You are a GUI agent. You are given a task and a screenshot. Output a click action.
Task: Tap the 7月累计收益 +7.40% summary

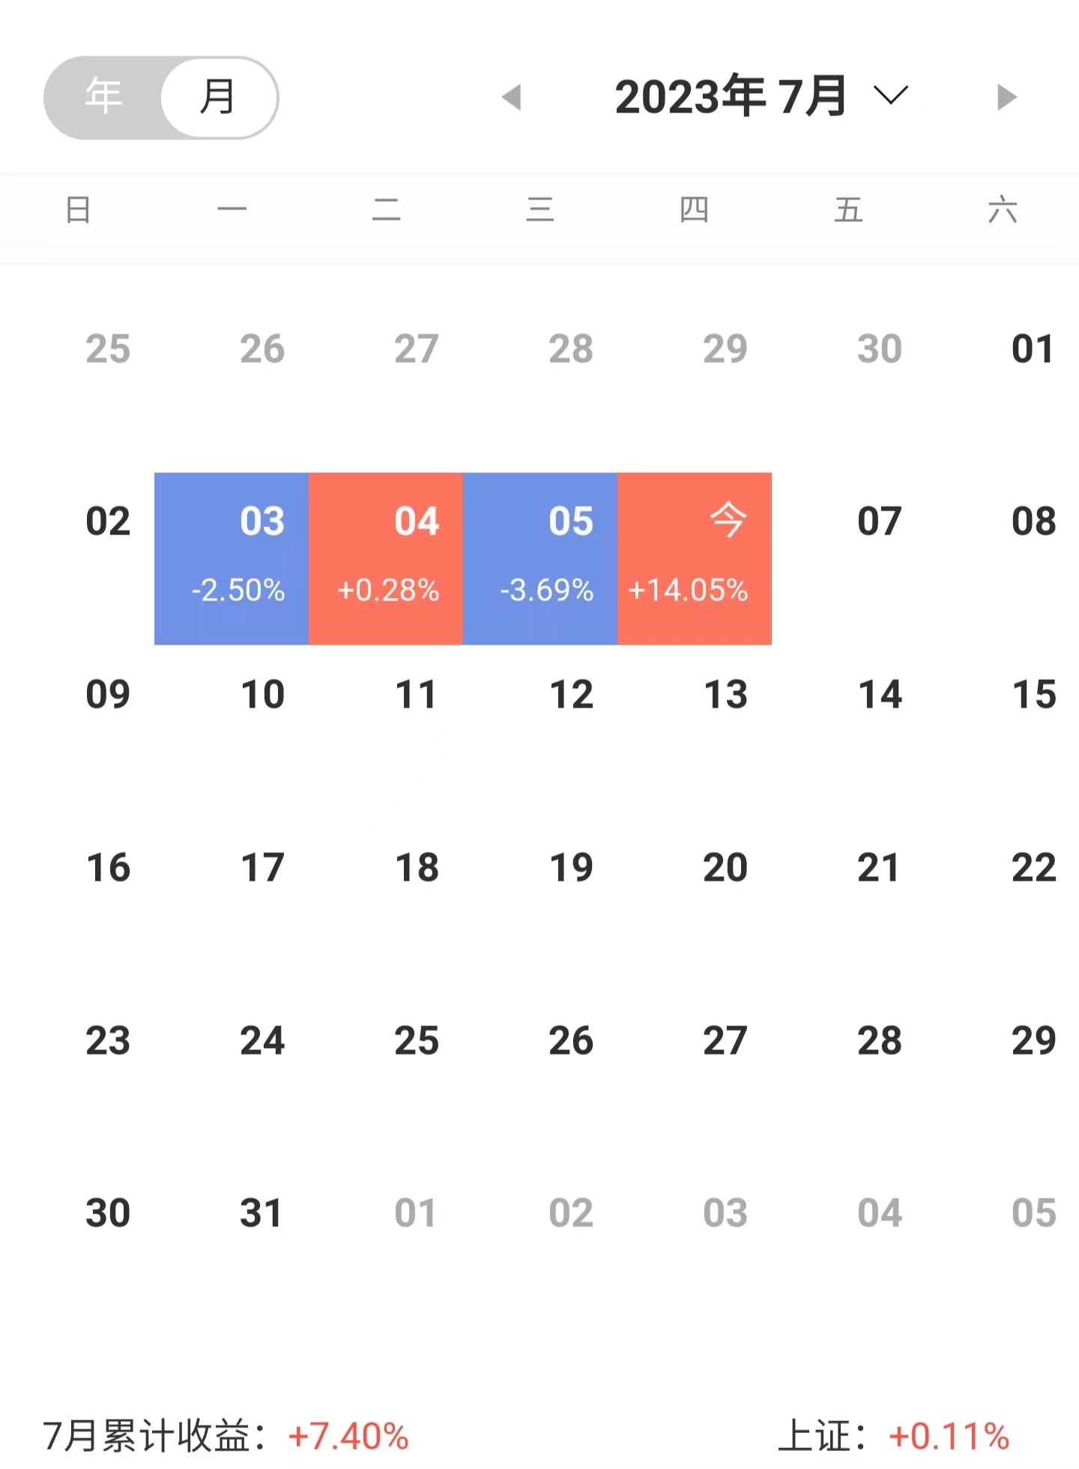click(x=226, y=1436)
